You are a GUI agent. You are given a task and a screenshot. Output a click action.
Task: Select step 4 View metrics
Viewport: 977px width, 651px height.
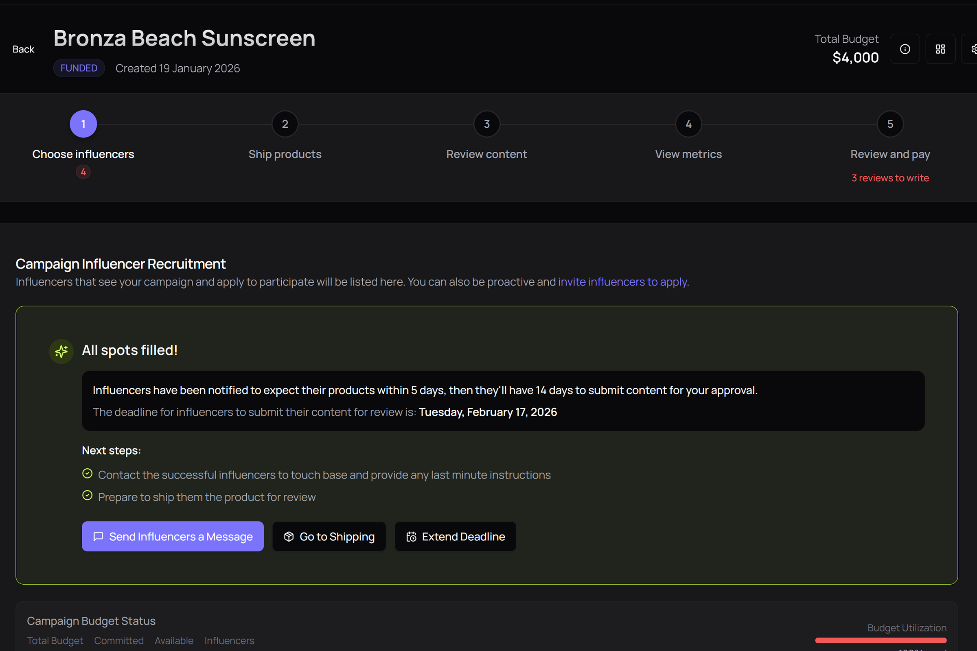(688, 124)
